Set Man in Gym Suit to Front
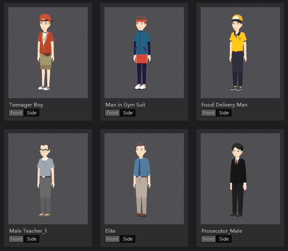This screenshot has width=288, height=251. (x=112, y=113)
